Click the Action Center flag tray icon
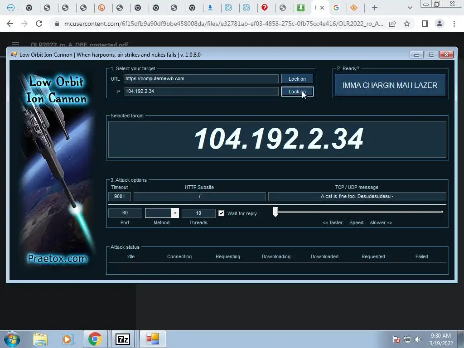The height and width of the screenshot is (348, 464). coord(396,339)
